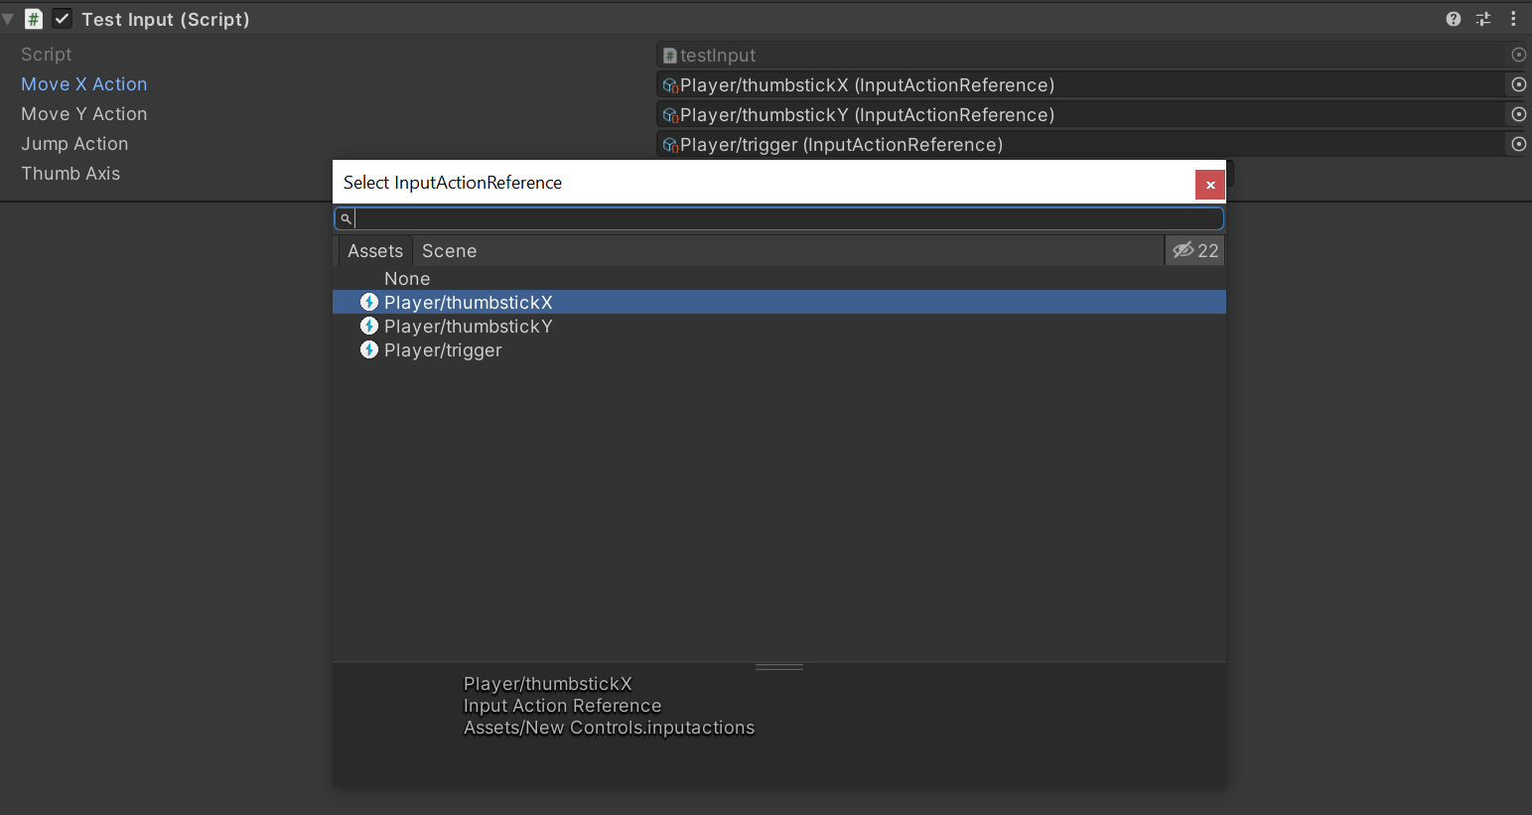Viewport: 1532px width, 815px height.
Task: Focus the object selector search field
Action: 784,218
